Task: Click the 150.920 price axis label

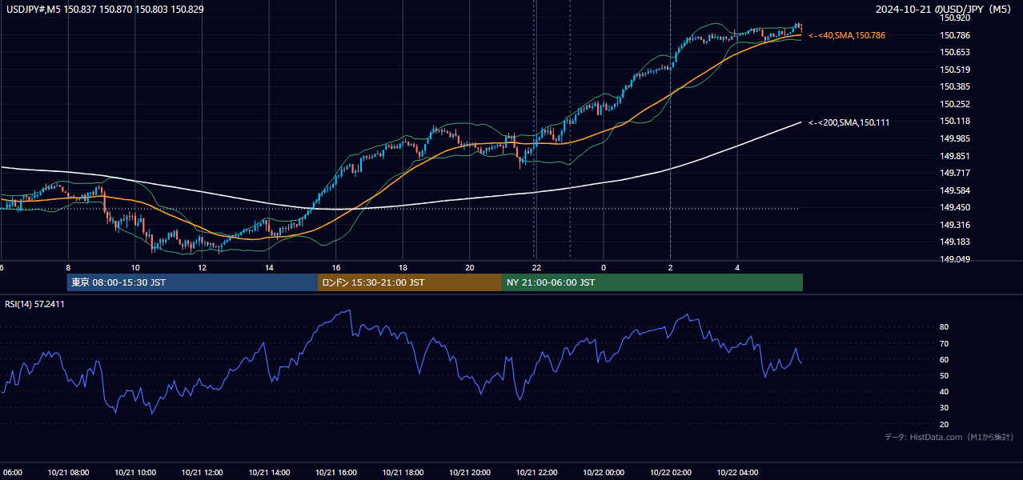Action: 956,18
